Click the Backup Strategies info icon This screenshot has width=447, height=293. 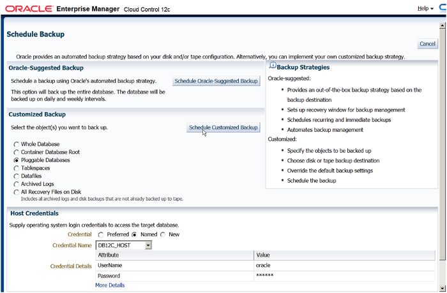[273, 66]
